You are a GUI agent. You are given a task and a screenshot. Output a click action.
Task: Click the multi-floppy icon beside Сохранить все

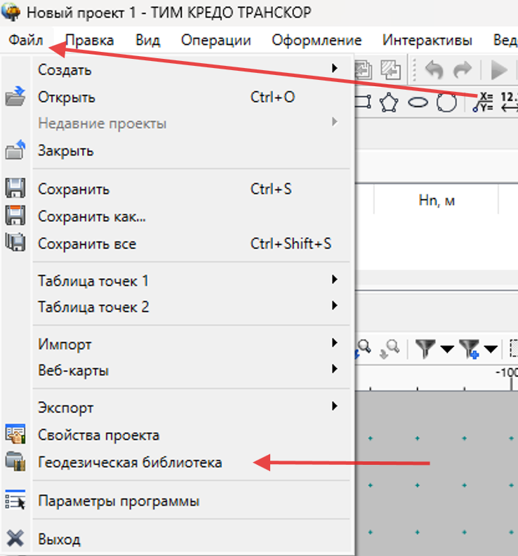pos(15,242)
